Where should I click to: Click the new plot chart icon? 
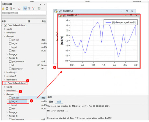coord(19,9)
